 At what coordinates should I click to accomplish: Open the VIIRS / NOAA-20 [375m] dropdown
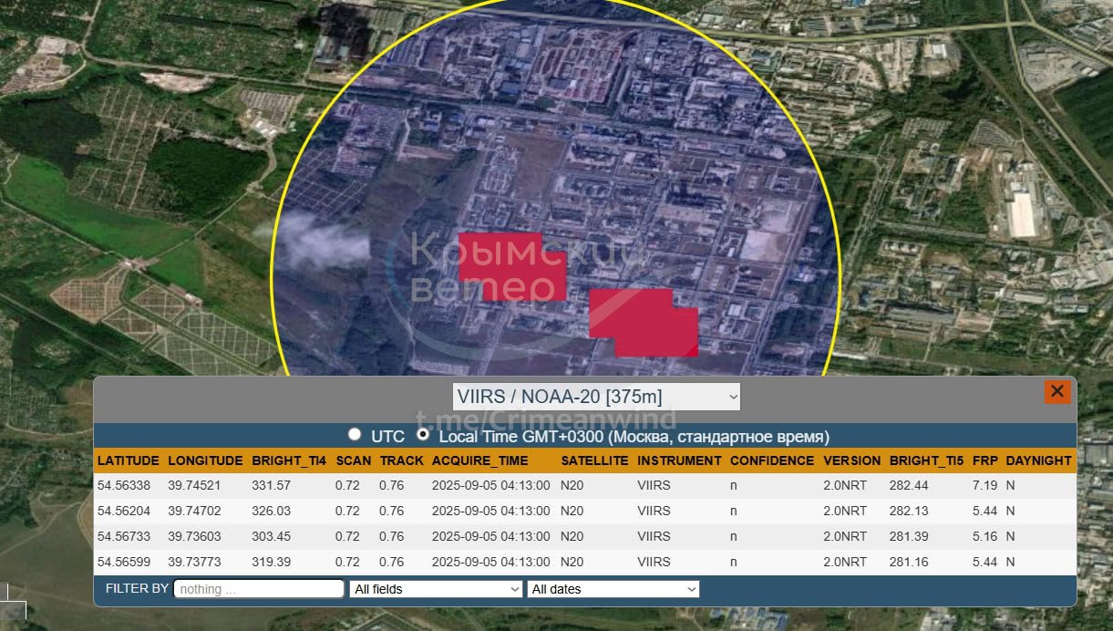[x=596, y=397]
